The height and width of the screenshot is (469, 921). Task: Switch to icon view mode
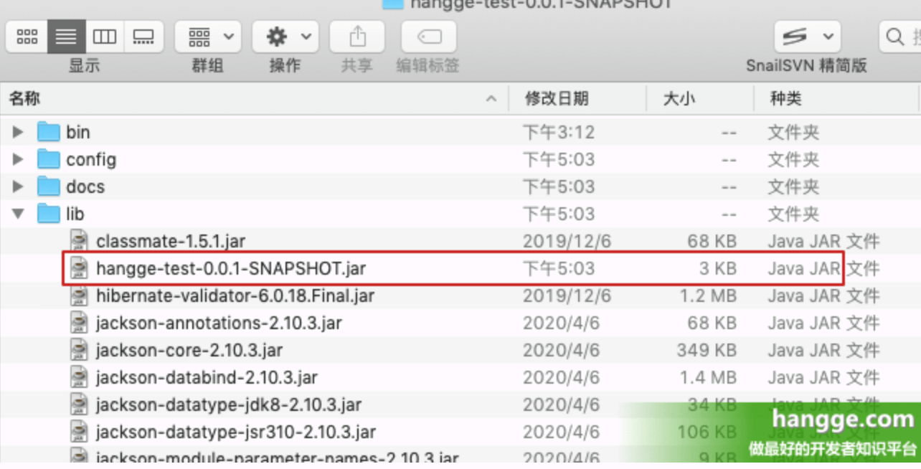pyautogui.click(x=27, y=37)
